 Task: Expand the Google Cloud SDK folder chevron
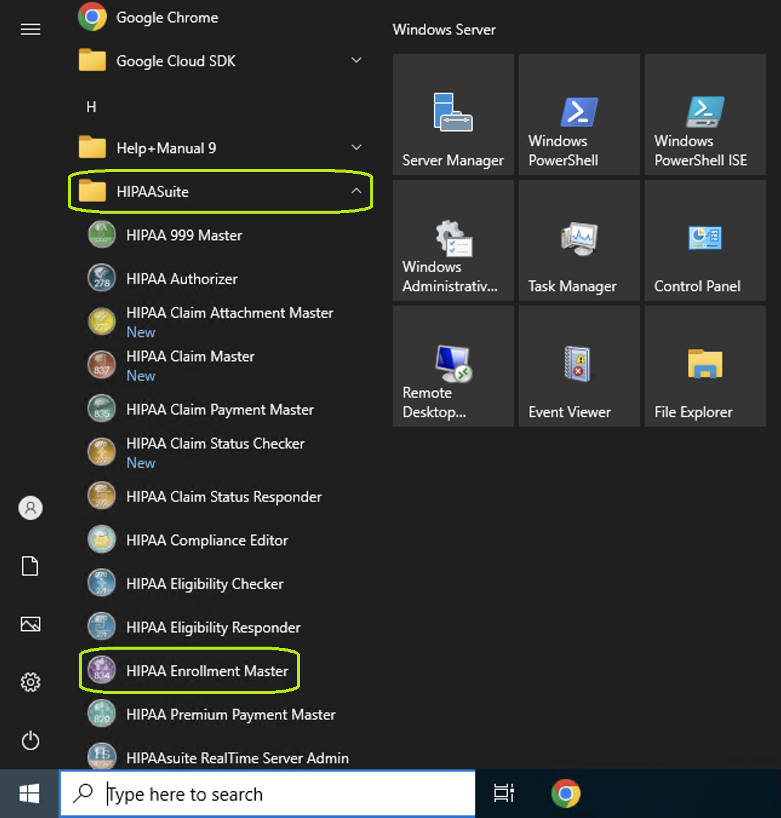point(356,61)
